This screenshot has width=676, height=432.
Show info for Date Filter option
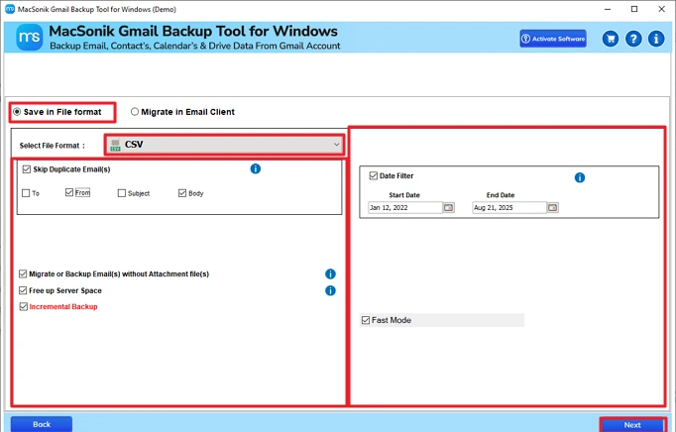pos(580,177)
